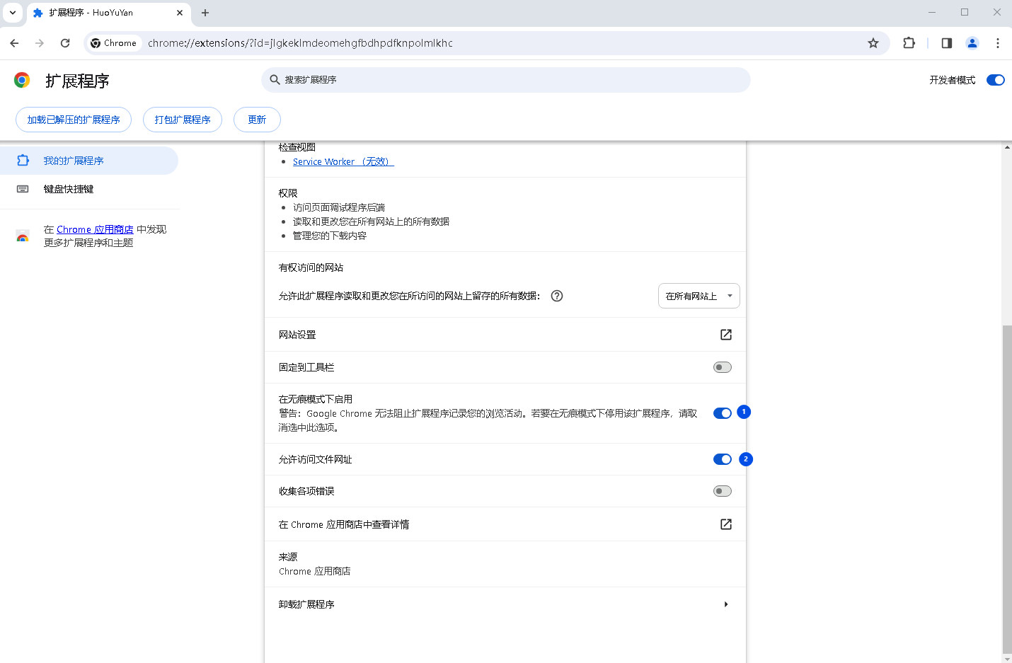Image resolution: width=1012 pixels, height=663 pixels.
Task: Open 网站设置 external link icon
Action: click(726, 335)
